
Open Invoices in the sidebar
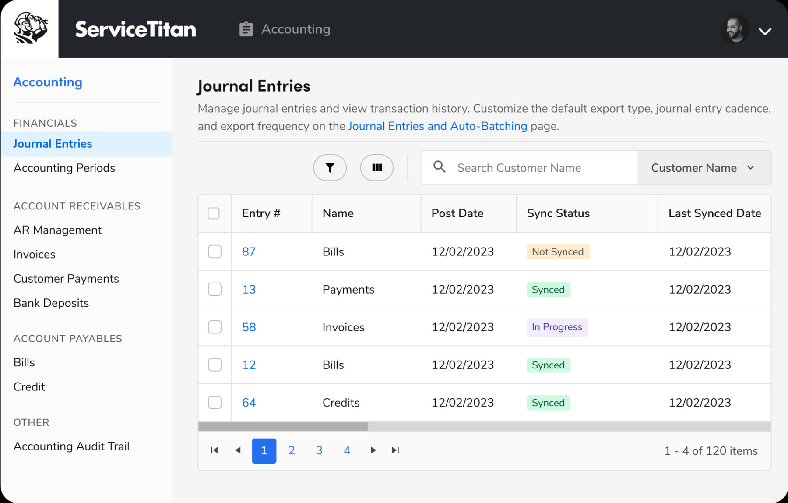click(34, 255)
